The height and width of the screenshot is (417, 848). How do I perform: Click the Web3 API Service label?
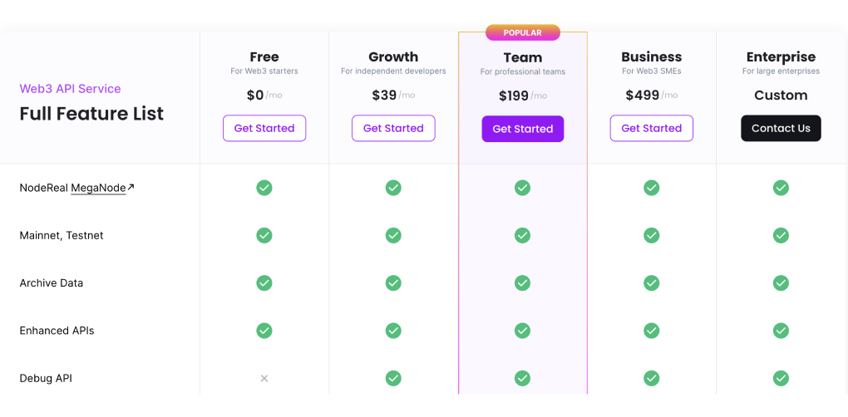(70, 89)
